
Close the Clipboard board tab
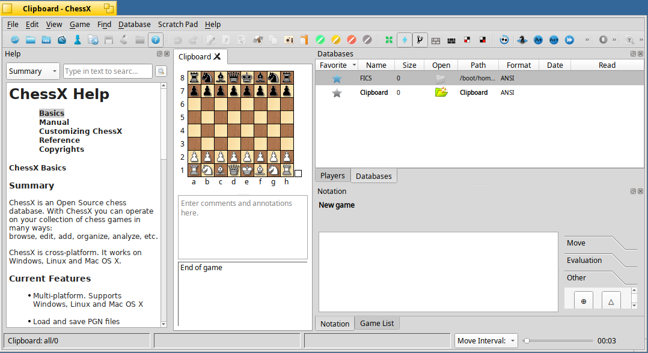[217, 56]
